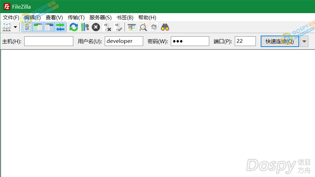This screenshot has width=315, height=177.
Task: Open the 传输(T) menu
Action: [76, 18]
